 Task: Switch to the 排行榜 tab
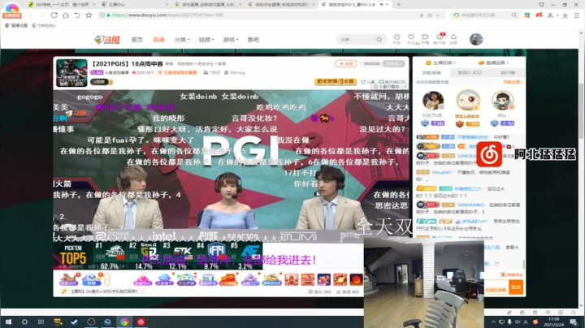[x=507, y=73]
